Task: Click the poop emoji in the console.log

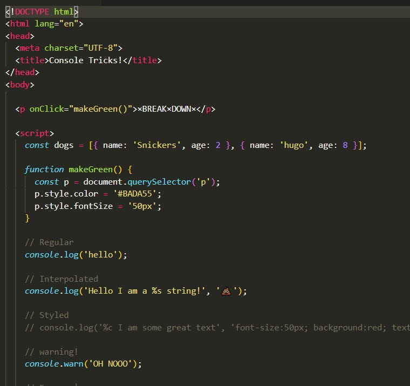Action: (x=226, y=291)
